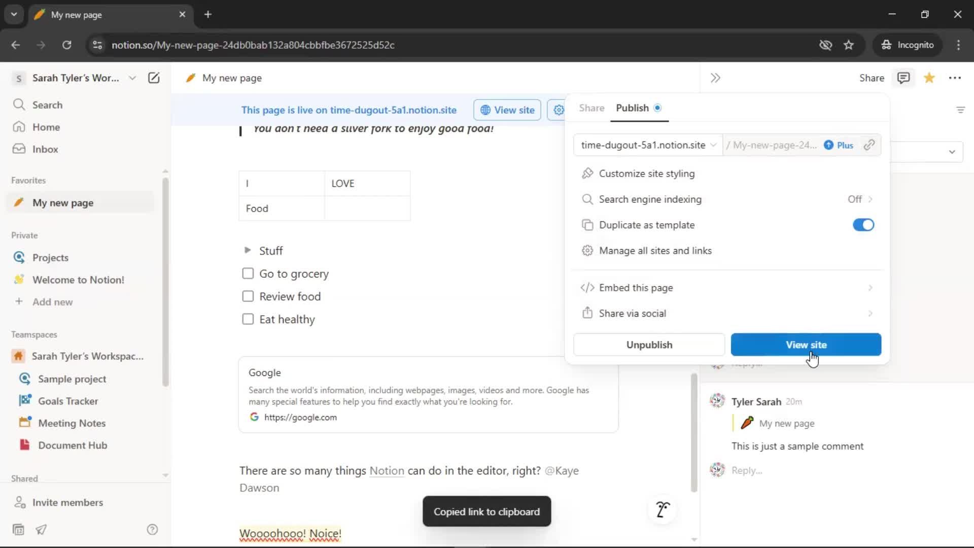Reload the browser page
This screenshot has width=974, height=548.
[x=66, y=45]
